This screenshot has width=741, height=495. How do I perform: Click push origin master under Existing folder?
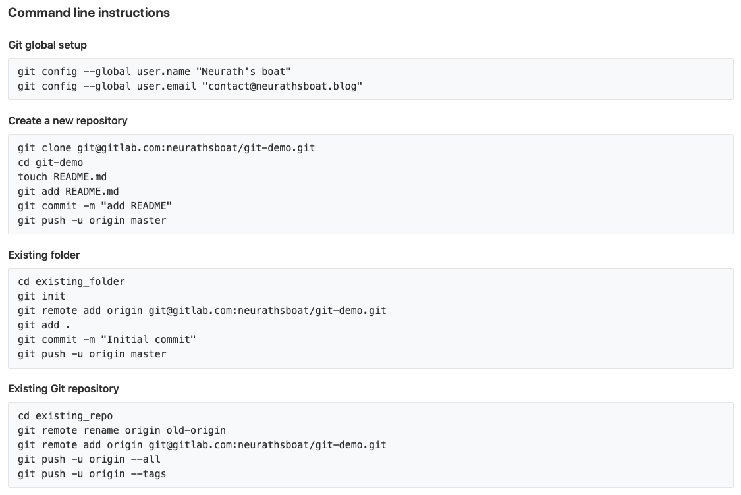(x=92, y=354)
